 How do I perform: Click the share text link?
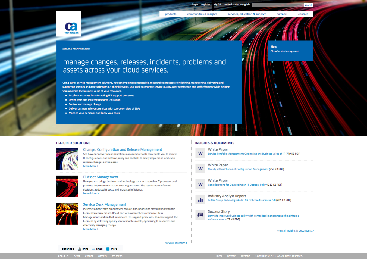114,249
